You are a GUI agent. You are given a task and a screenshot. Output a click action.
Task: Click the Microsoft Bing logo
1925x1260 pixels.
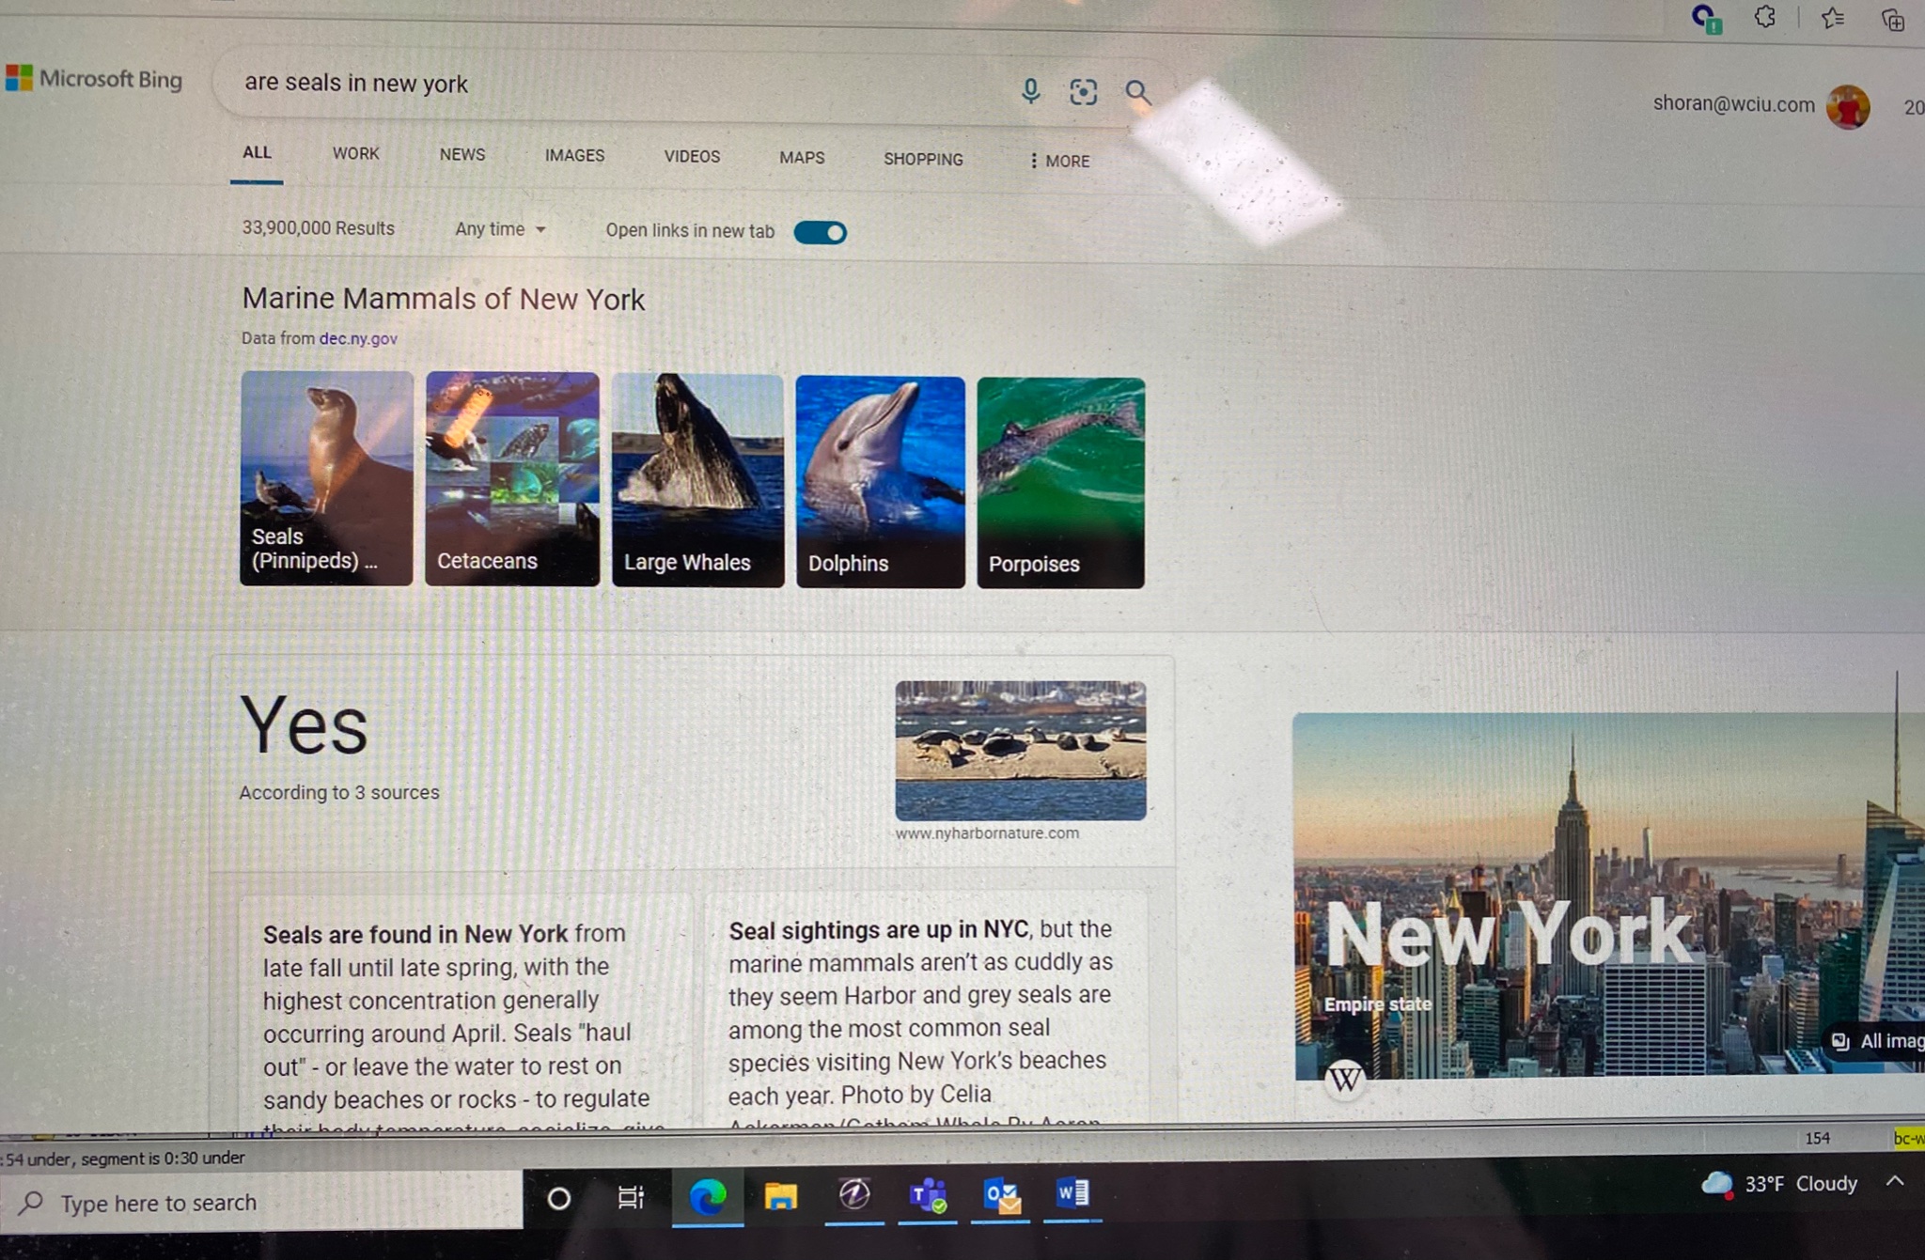pos(94,78)
